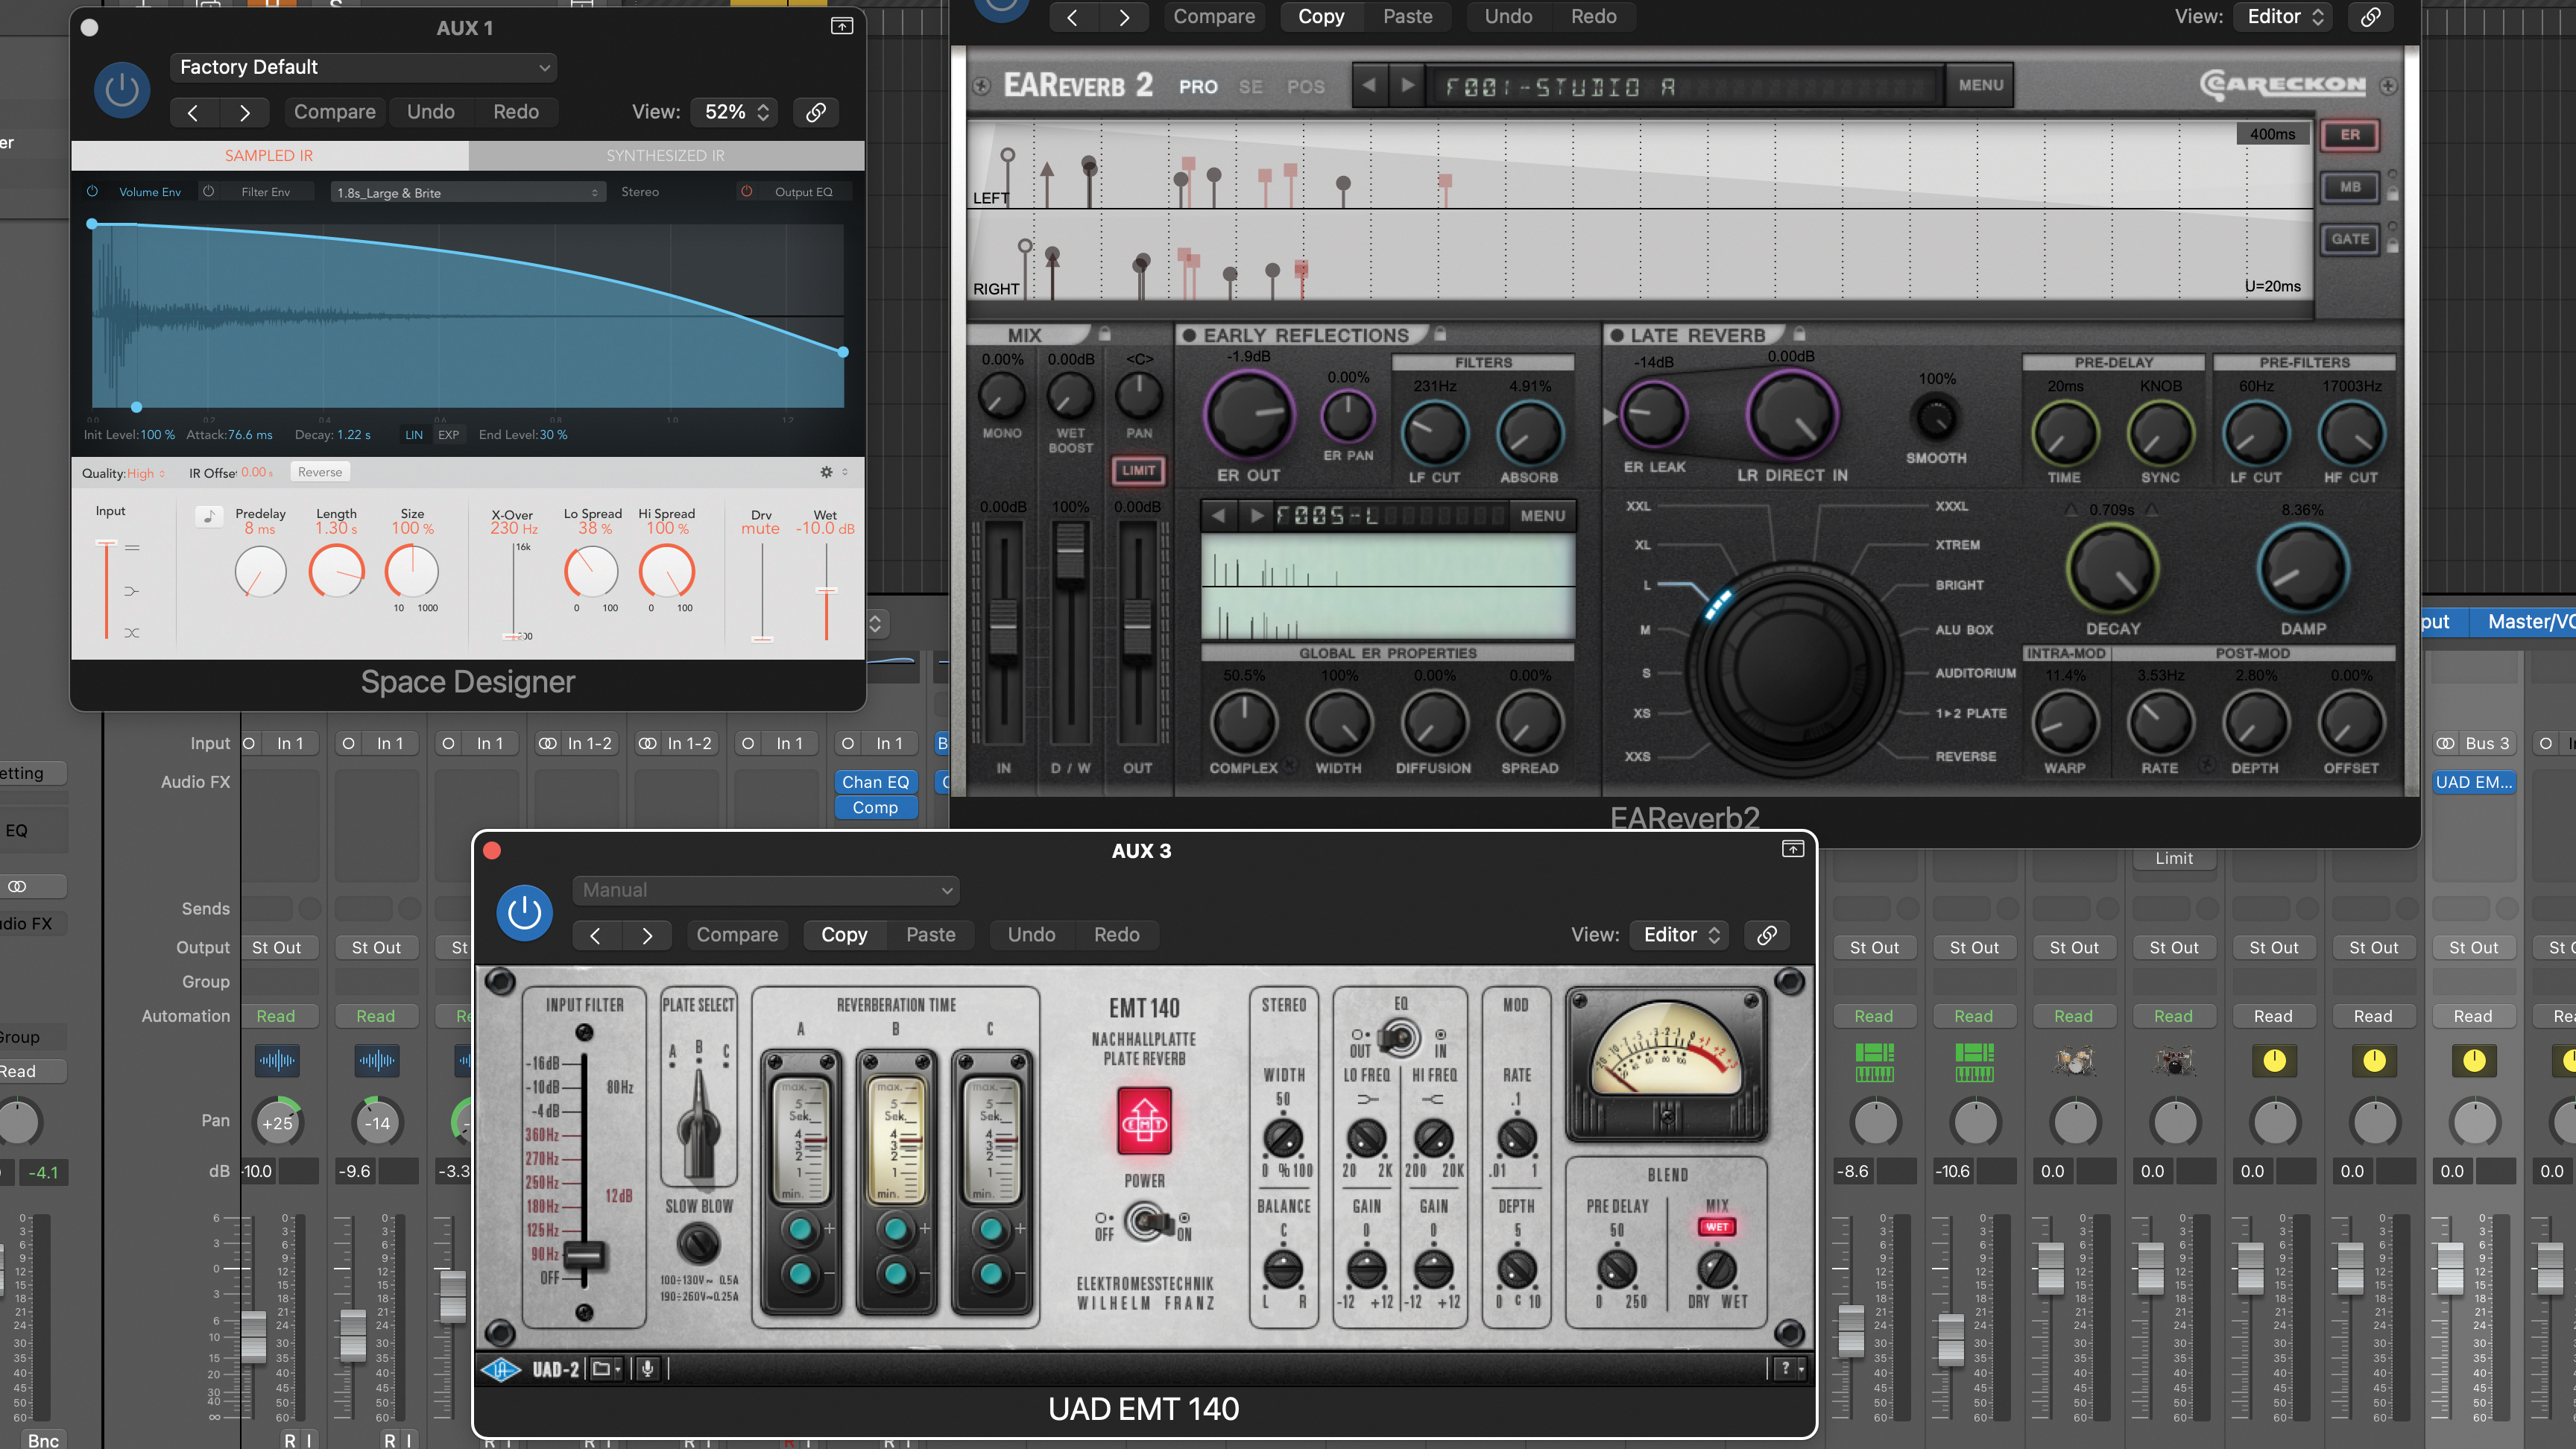Select EXP decay mode
Screen dimensions: 2576x1449
coord(449,435)
